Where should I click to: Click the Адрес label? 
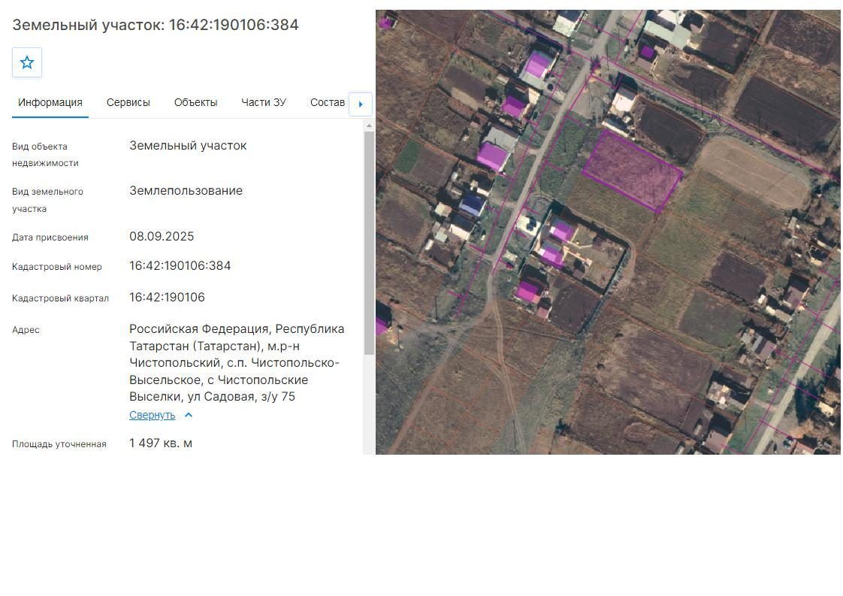[26, 330]
